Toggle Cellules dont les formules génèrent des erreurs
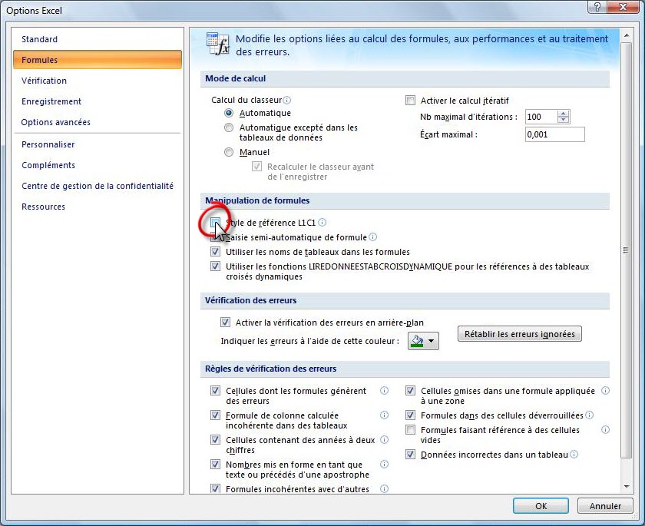 (x=215, y=390)
